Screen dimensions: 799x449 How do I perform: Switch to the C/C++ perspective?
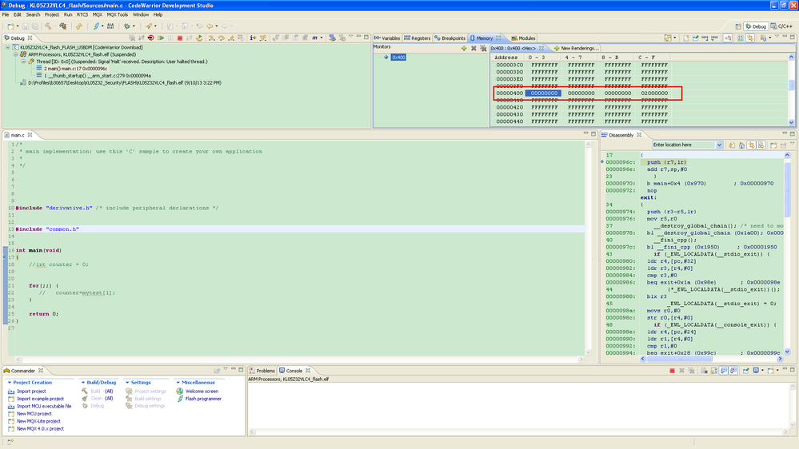781,26
